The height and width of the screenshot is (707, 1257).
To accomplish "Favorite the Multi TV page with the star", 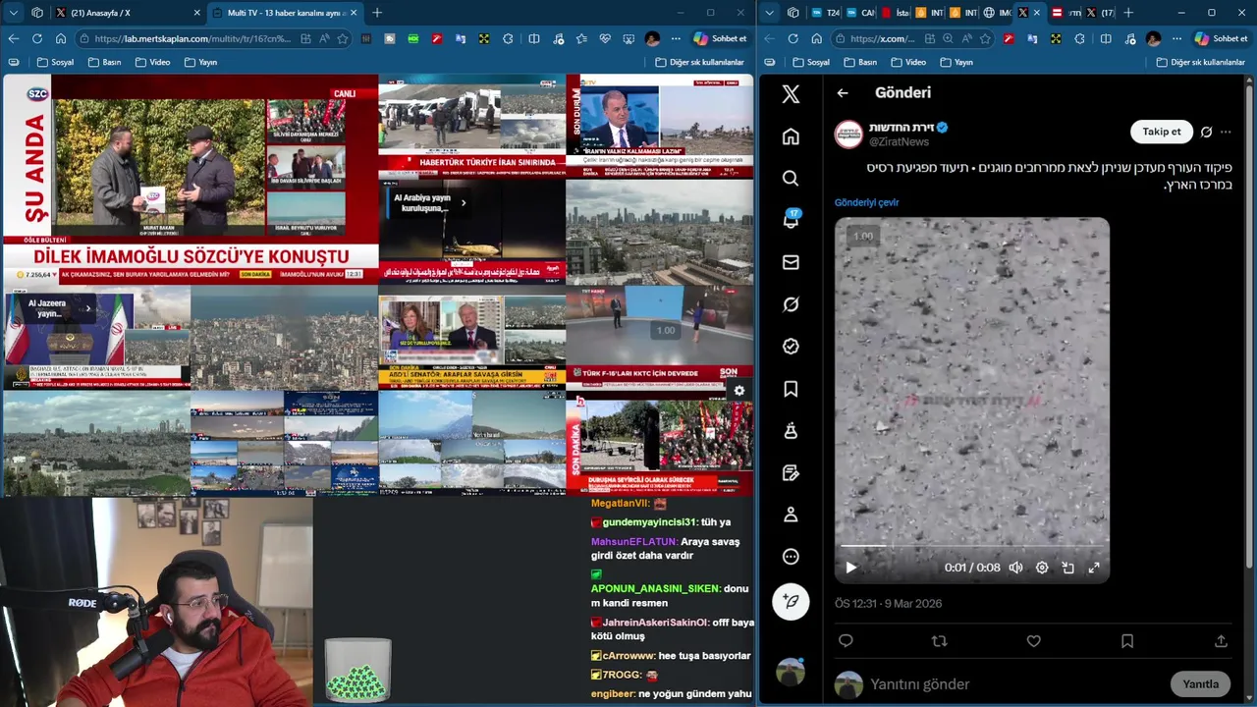I will pyautogui.click(x=343, y=38).
